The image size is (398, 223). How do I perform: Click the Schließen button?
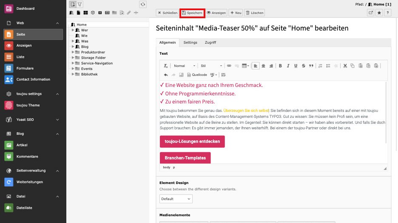(x=168, y=13)
